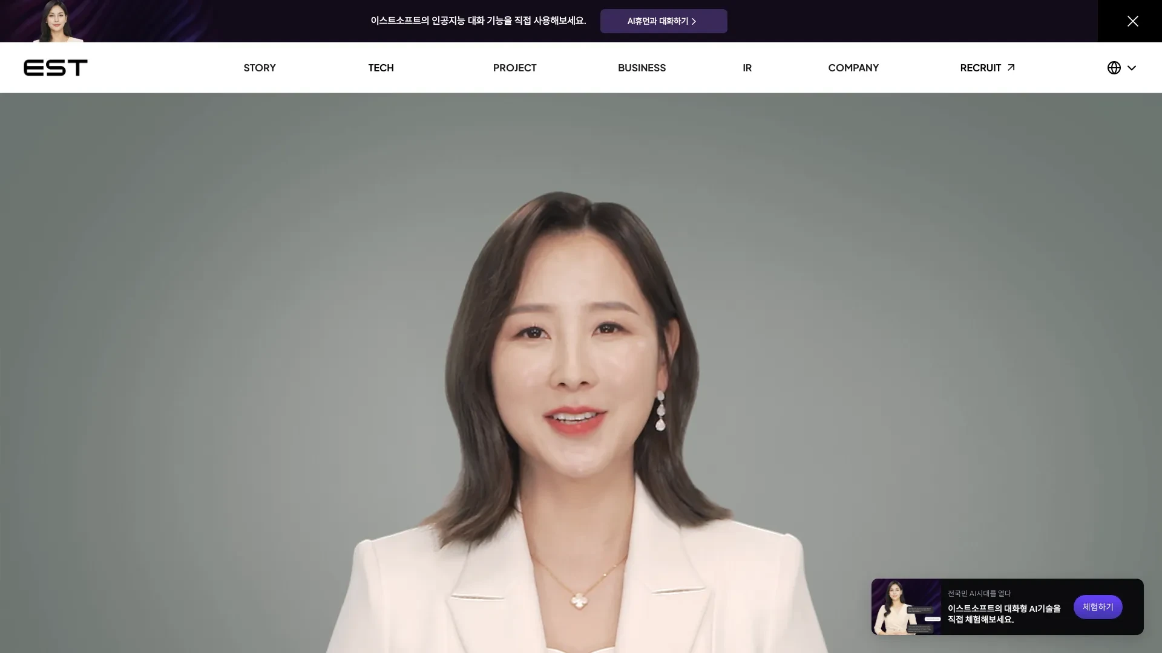Toggle the top announcement banner closed
The height and width of the screenshot is (653, 1162).
coord(1132,21)
